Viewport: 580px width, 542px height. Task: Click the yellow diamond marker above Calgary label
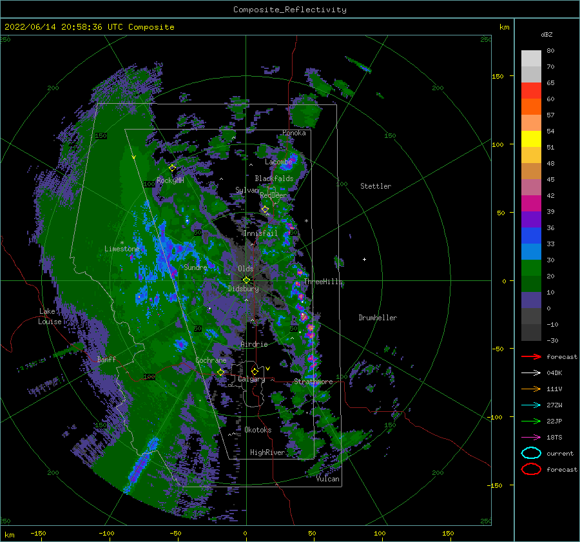(255, 371)
